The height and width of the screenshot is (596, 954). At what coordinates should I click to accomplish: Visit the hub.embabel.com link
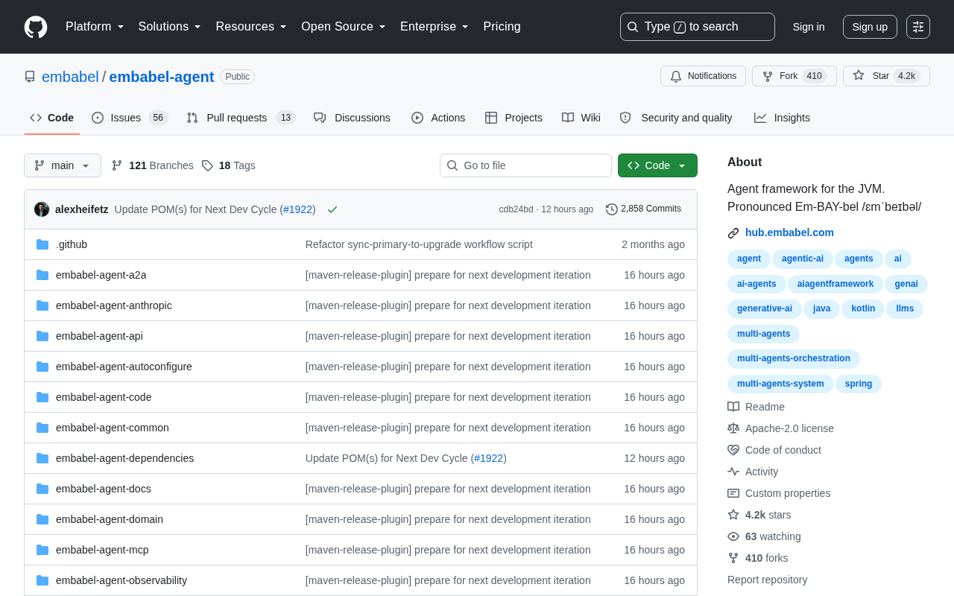(x=789, y=232)
